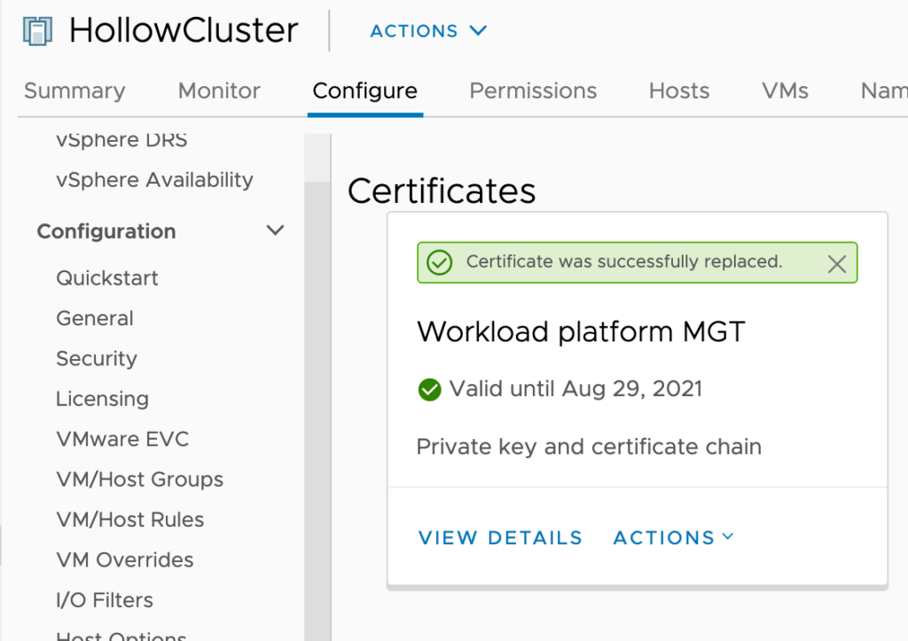Open I/O Filters configuration
908x641 pixels.
(x=105, y=600)
